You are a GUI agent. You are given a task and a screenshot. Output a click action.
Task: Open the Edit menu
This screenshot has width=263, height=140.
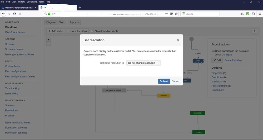8,2
